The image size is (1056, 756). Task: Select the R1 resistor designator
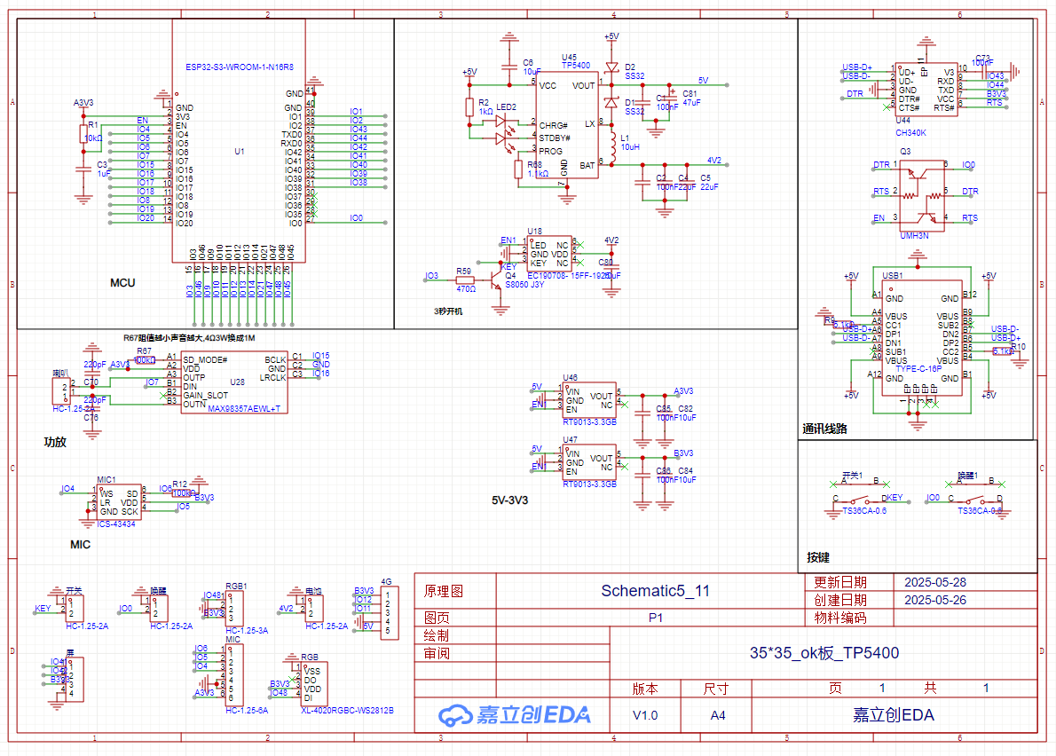93,124
